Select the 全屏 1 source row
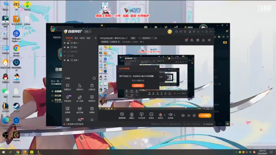 pos(80,60)
